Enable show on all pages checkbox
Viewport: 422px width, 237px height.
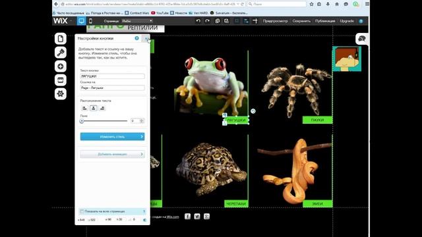(82, 211)
